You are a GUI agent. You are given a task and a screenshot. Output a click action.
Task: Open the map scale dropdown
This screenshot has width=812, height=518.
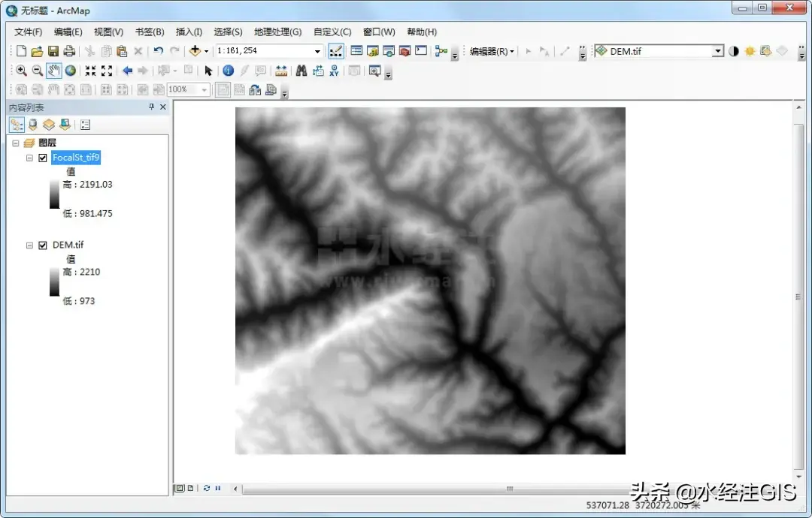(x=318, y=51)
